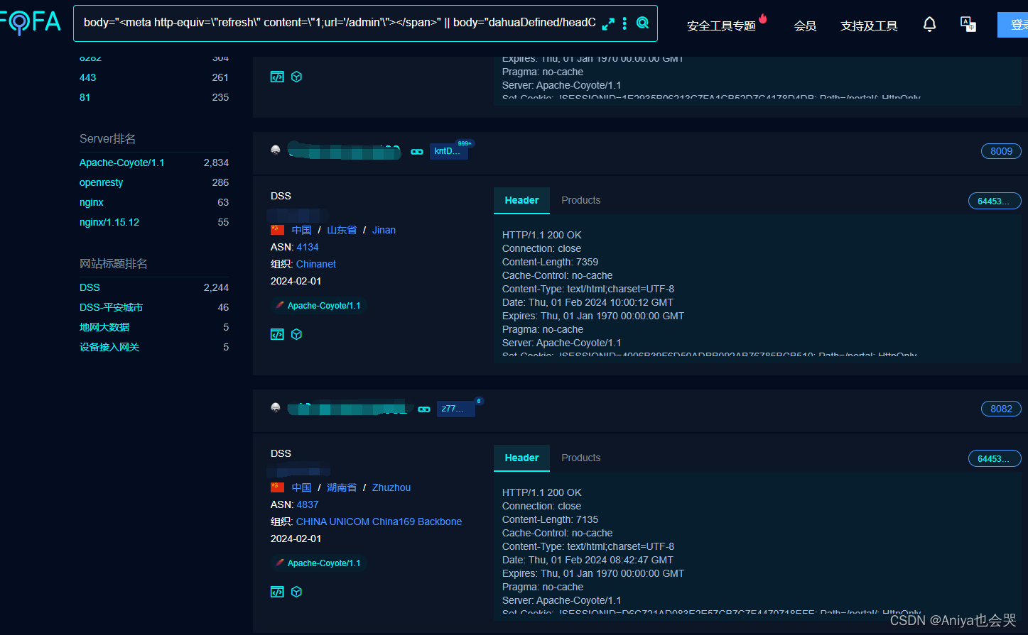Click ASN 4837 link

click(308, 504)
